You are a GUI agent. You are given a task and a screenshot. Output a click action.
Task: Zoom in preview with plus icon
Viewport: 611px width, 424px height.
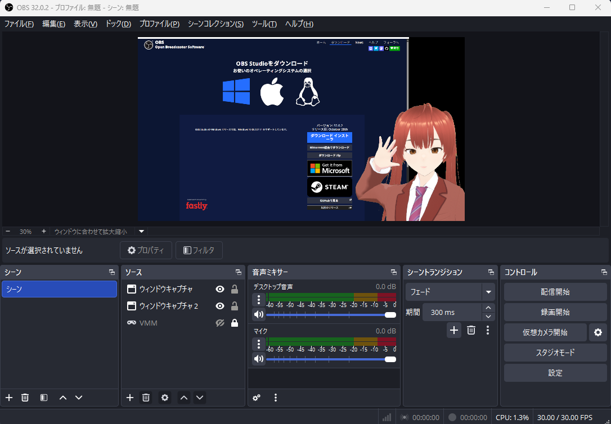click(44, 231)
